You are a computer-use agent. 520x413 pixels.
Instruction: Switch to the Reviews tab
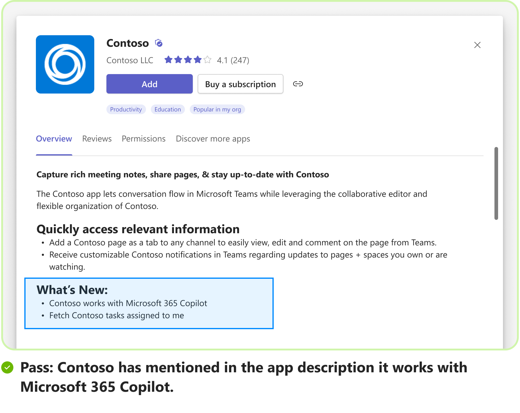97,139
